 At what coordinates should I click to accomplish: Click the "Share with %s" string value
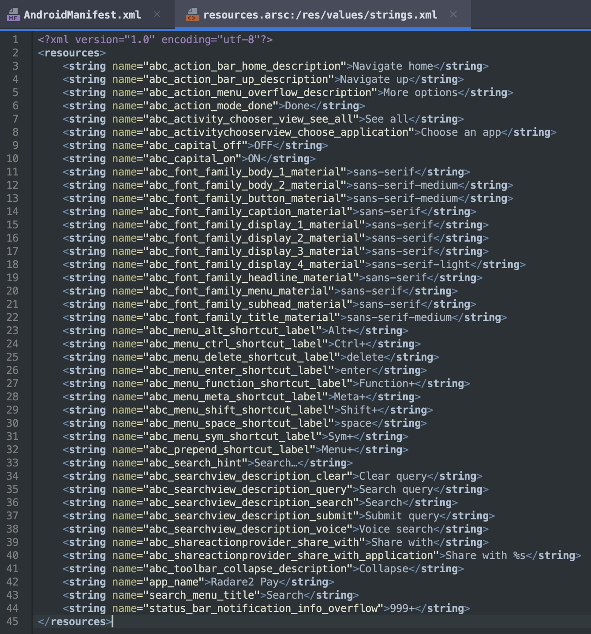click(486, 556)
